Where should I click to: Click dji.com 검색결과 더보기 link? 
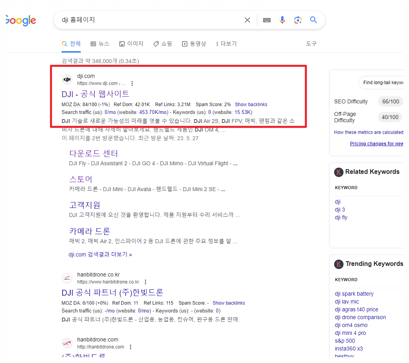100,255
